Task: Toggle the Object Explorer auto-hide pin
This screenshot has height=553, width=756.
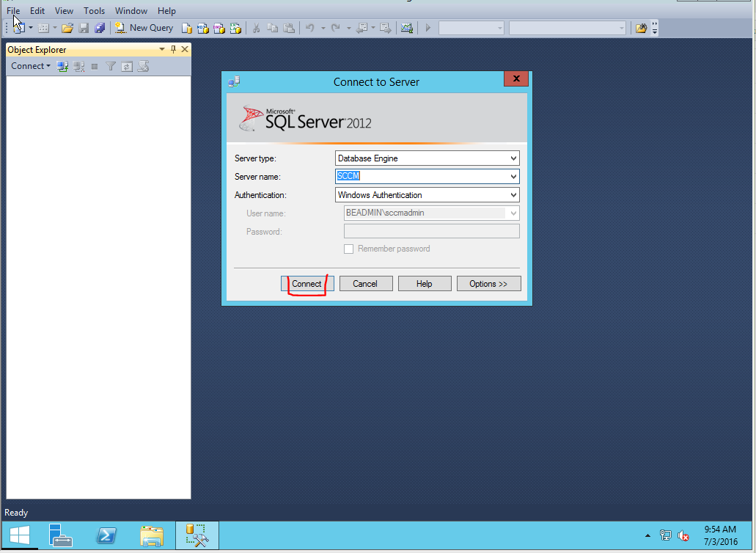Action: click(174, 49)
